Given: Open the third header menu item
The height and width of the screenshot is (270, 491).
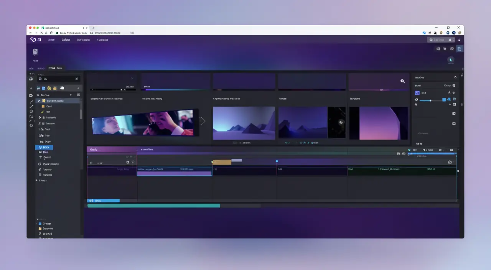Looking at the screenshot, I should coord(83,40).
